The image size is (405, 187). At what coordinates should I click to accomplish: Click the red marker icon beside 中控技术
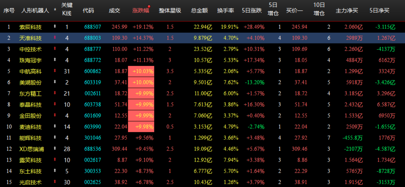click(55, 49)
